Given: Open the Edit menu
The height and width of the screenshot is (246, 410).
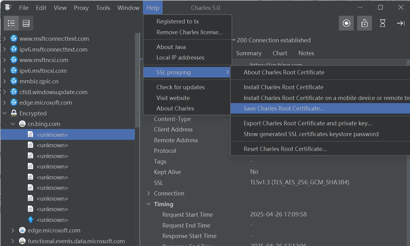Looking at the screenshot, I should coord(41,8).
